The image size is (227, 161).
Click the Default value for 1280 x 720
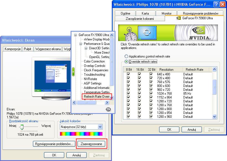(188, 101)
